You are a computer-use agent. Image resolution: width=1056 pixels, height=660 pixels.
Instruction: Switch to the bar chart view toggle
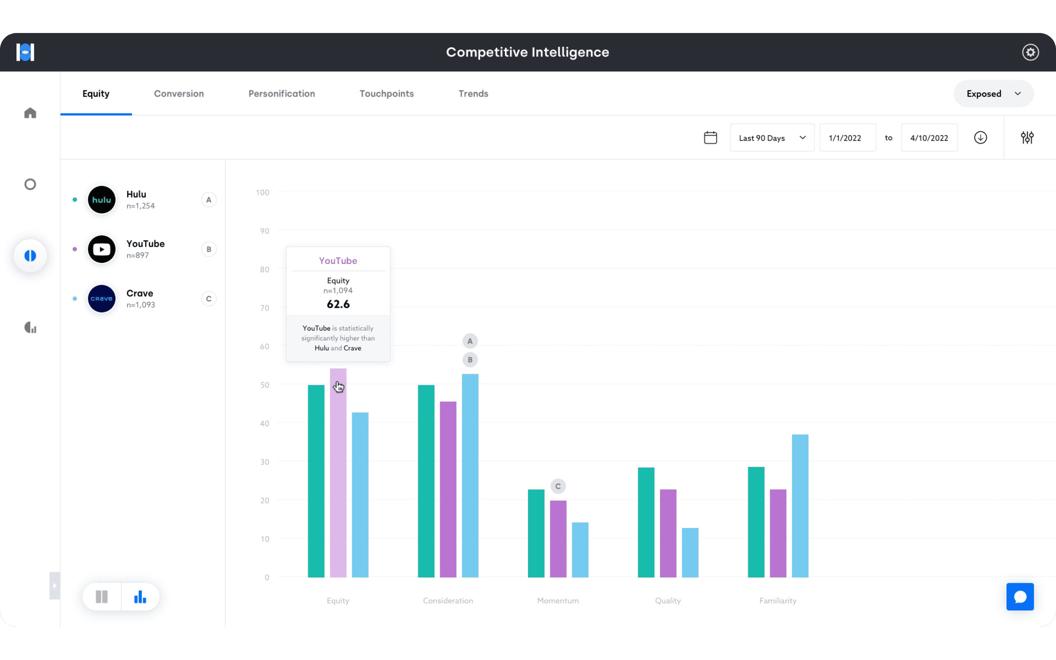[140, 597]
